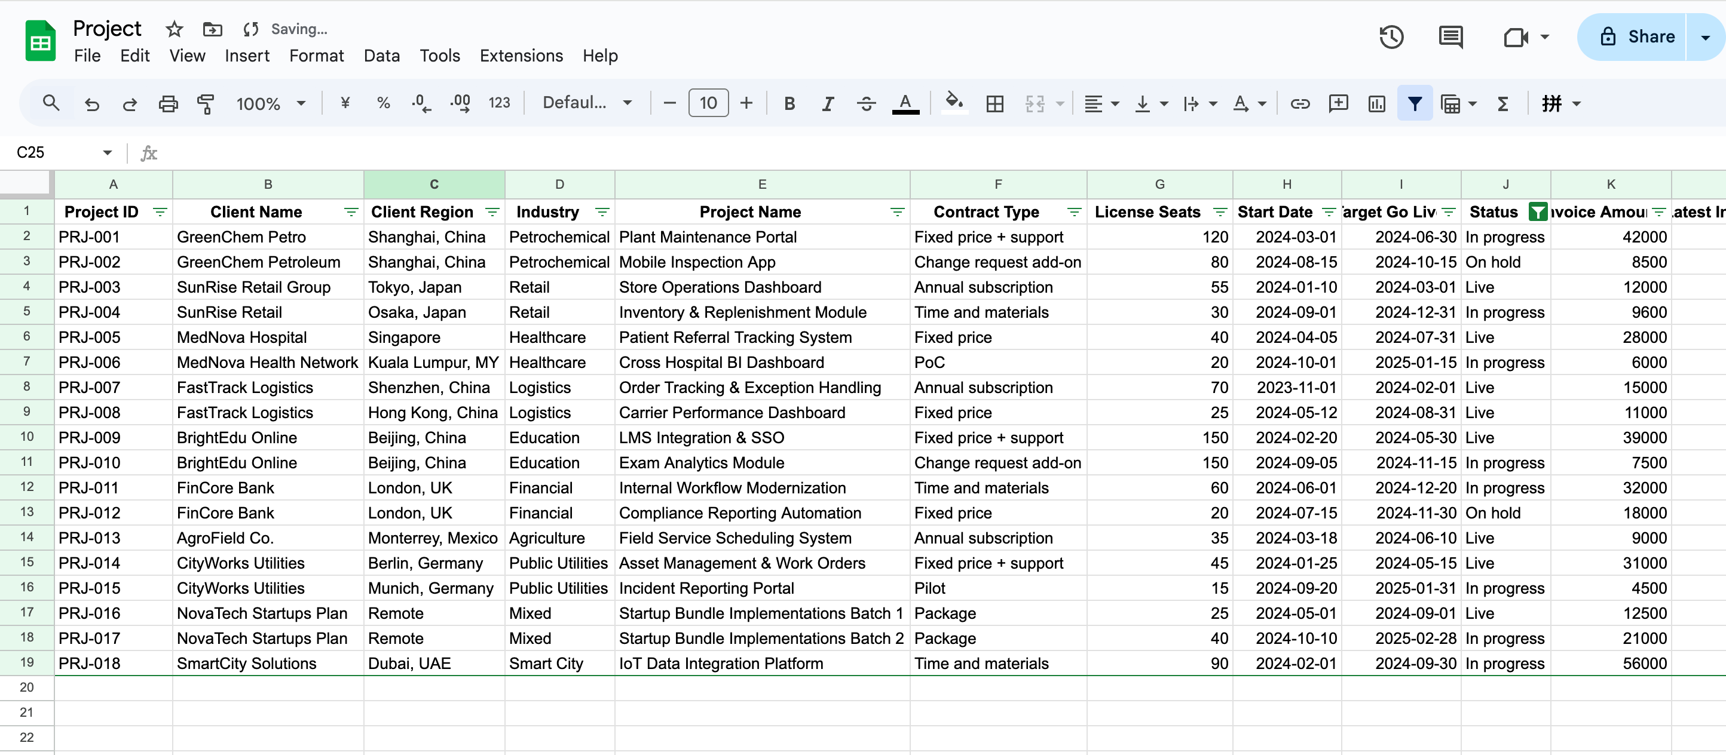Click the functions sigma icon
This screenshot has height=755, width=1726.
tap(1503, 104)
